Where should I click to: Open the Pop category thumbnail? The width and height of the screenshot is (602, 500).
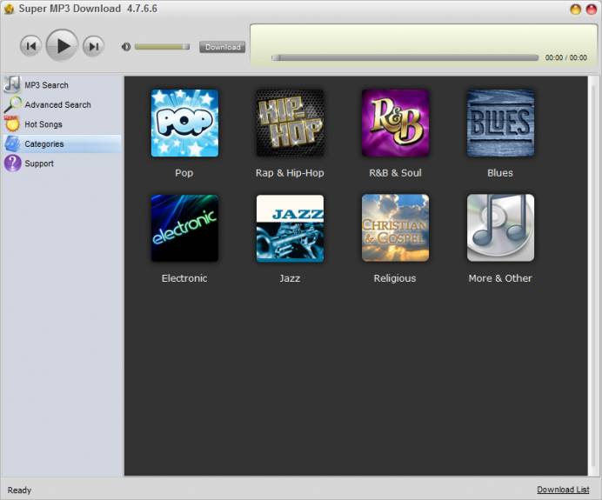tap(184, 123)
